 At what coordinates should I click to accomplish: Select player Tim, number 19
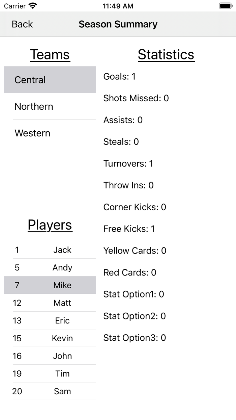tap(50, 373)
